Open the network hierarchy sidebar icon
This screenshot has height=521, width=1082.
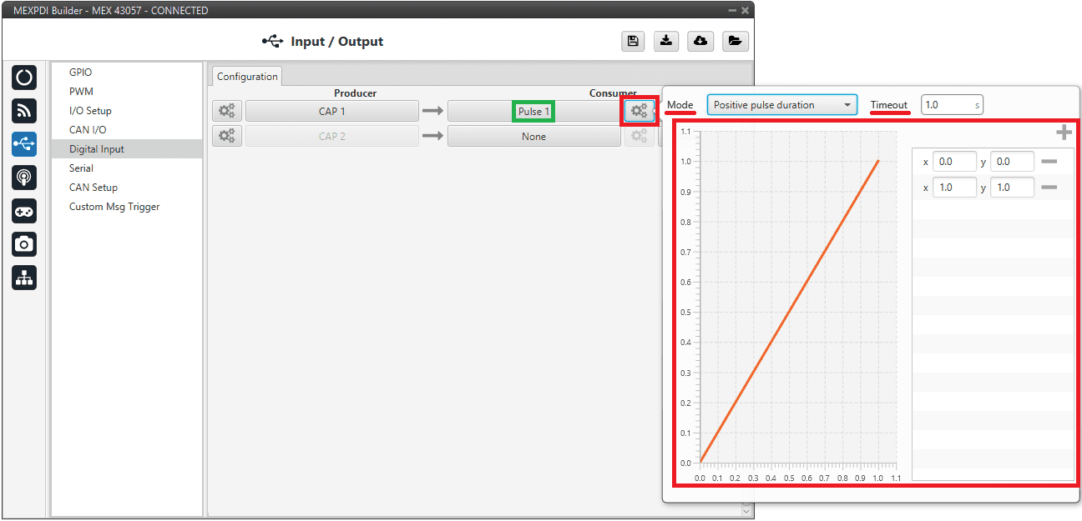24,278
